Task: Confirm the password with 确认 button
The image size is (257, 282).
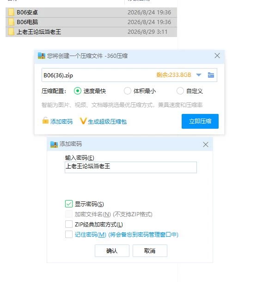Action: coord(112,251)
